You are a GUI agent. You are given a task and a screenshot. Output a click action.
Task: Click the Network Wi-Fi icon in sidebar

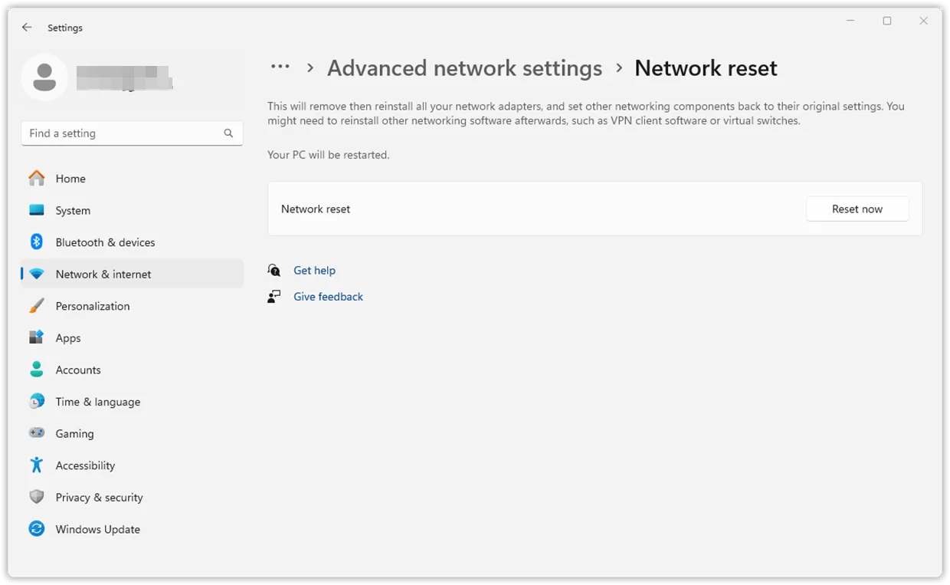(37, 274)
